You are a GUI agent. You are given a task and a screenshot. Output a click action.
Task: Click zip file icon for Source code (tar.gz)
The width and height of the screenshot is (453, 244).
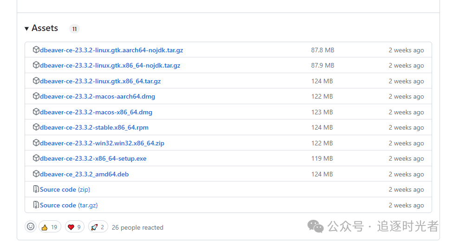click(36, 205)
